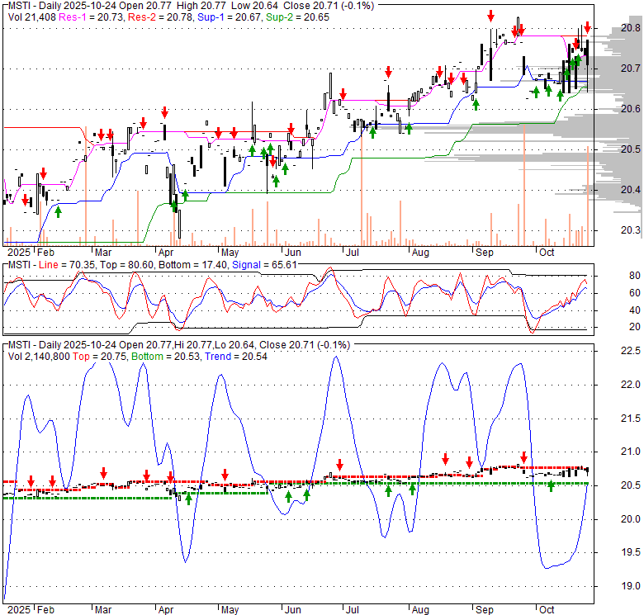This screenshot has width=644, height=615.
Task: Click the 20.5 price level on top chart axis
Action: (631, 149)
